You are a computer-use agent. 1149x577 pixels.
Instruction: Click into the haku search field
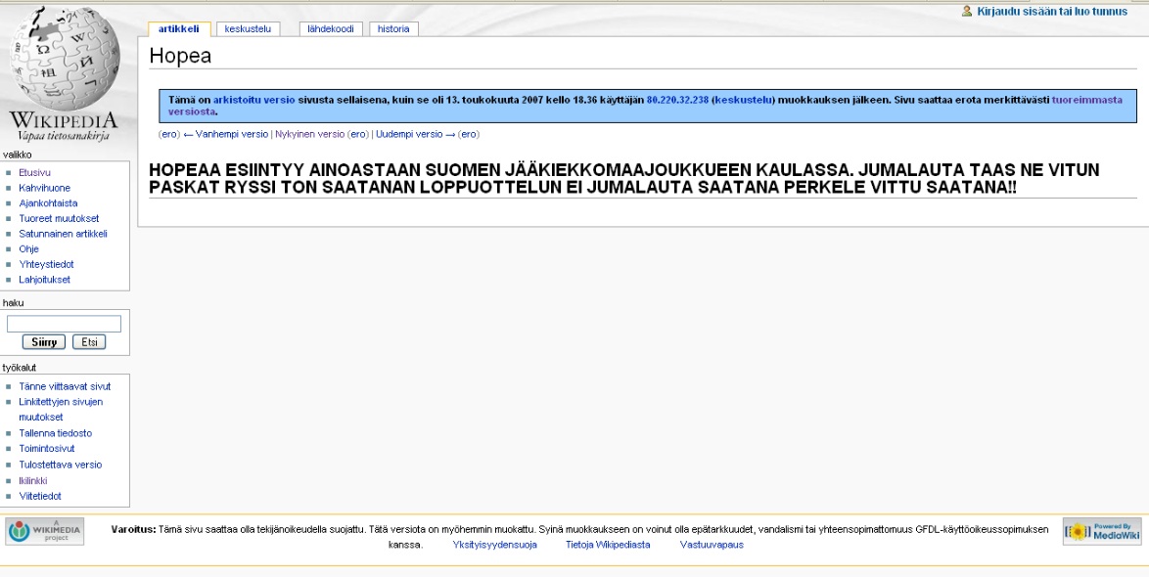[x=64, y=323]
